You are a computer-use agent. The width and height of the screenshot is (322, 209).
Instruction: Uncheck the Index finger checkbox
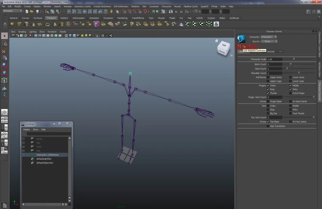268,86
